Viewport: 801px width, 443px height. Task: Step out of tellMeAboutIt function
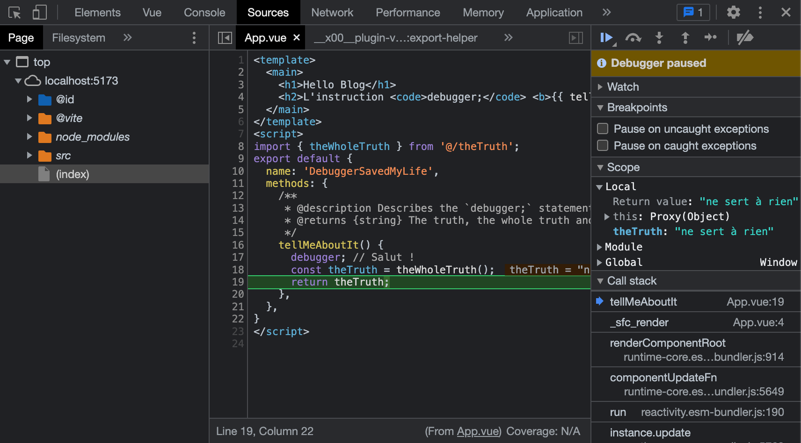click(685, 38)
